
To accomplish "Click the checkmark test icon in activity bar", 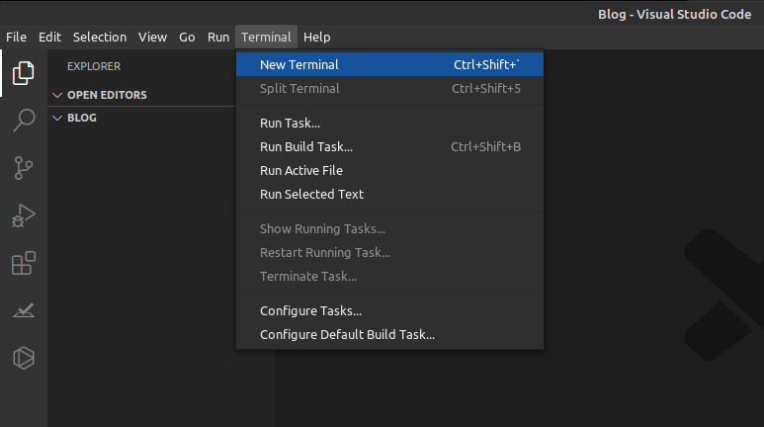I will click(x=24, y=310).
